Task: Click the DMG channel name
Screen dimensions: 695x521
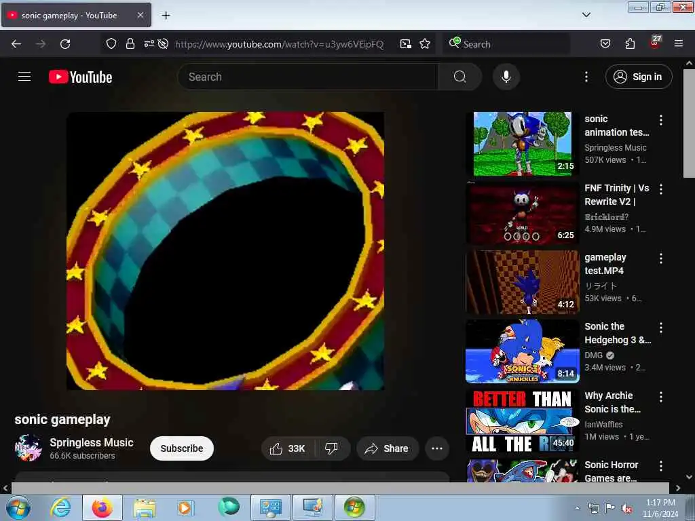Action: click(x=593, y=355)
